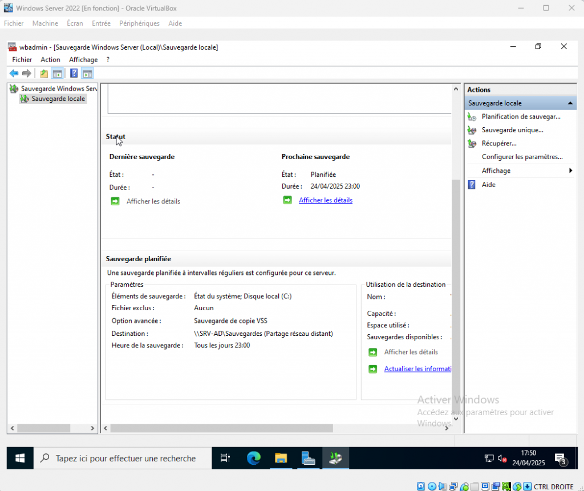The height and width of the screenshot is (491, 584).
Task: Open the Action menu
Action: tap(50, 59)
